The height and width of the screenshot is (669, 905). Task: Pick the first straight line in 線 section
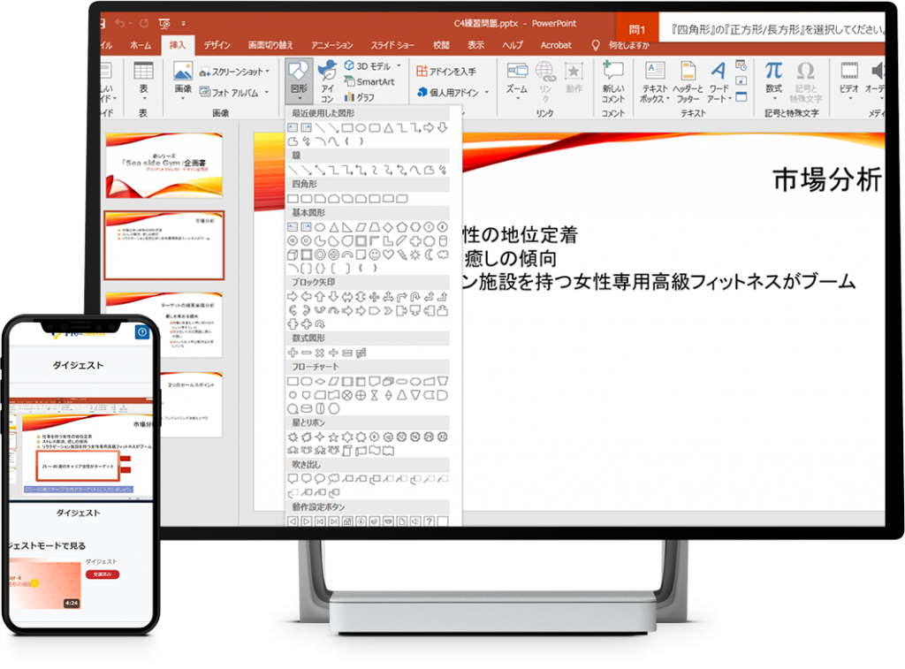point(293,170)
